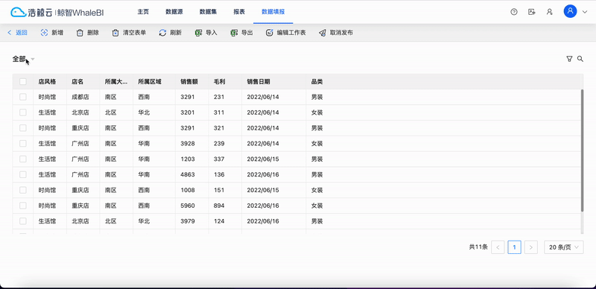Click the blue user avatar
This screenshot has width=596, height=289.
click(x=570, y=11)
